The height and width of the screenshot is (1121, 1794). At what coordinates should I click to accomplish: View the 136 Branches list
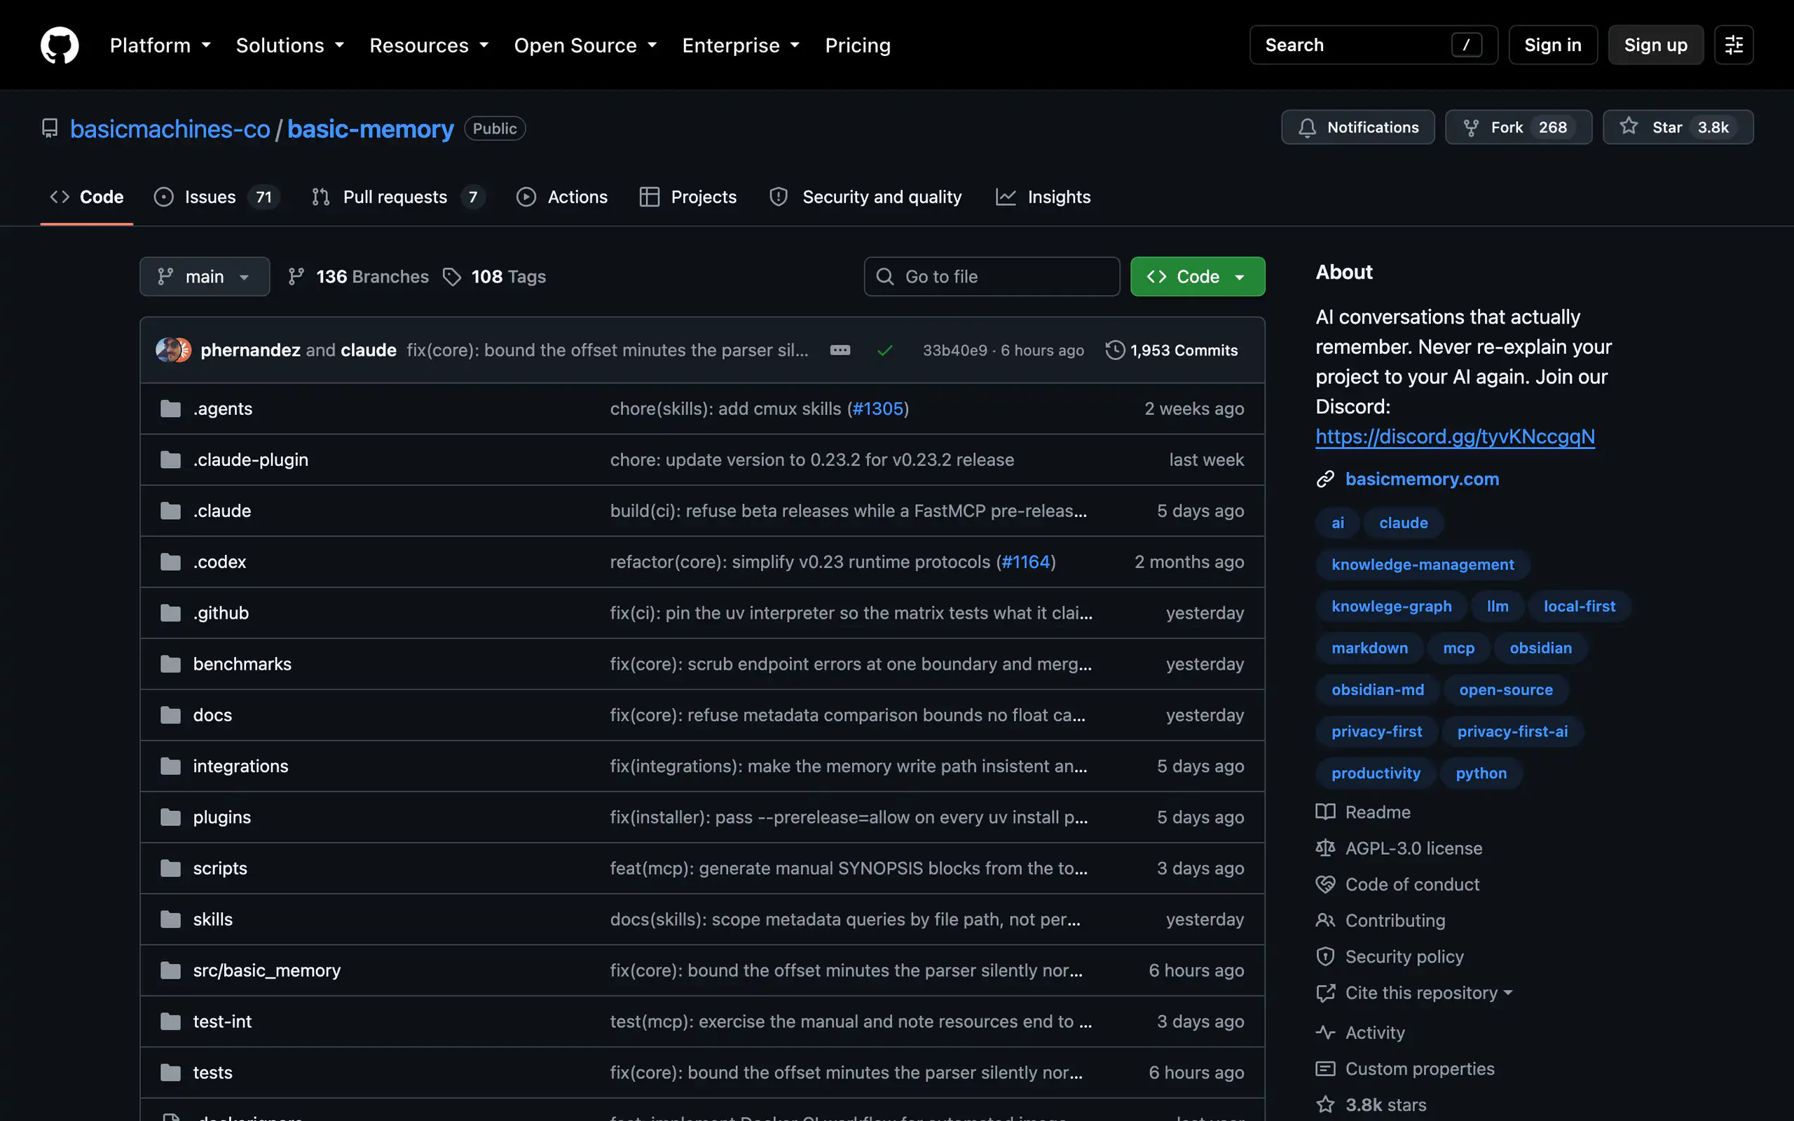pyautogui.click(x=358, y=277)
